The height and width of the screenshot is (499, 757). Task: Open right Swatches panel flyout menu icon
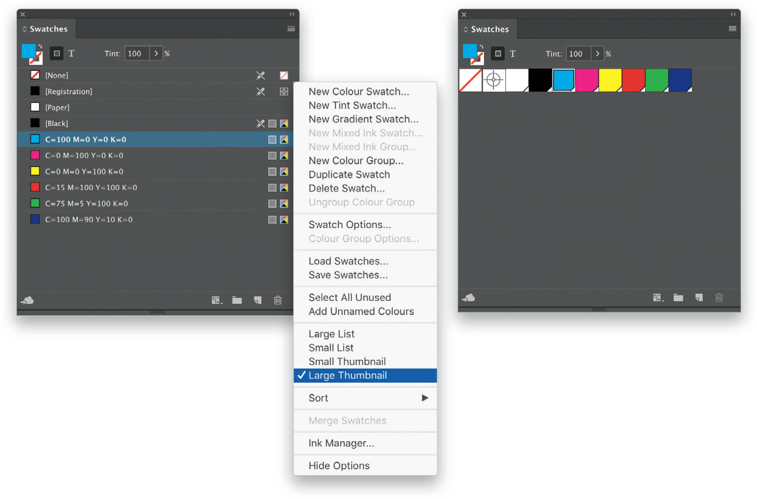coord(732,29)
